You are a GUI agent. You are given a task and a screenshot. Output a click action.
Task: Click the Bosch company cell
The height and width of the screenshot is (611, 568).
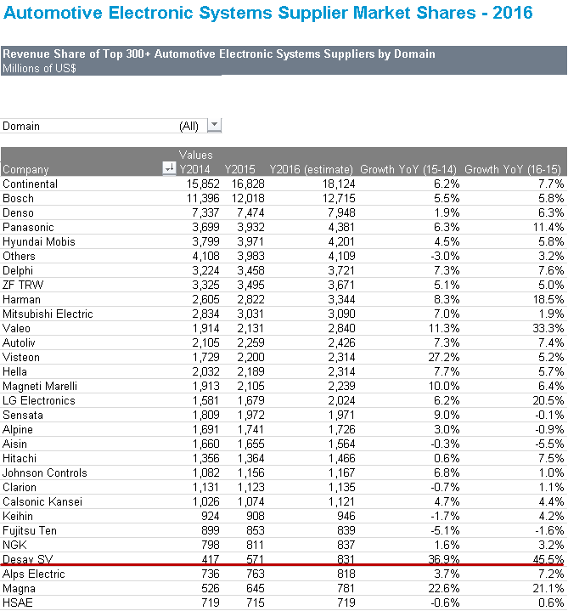18,198
